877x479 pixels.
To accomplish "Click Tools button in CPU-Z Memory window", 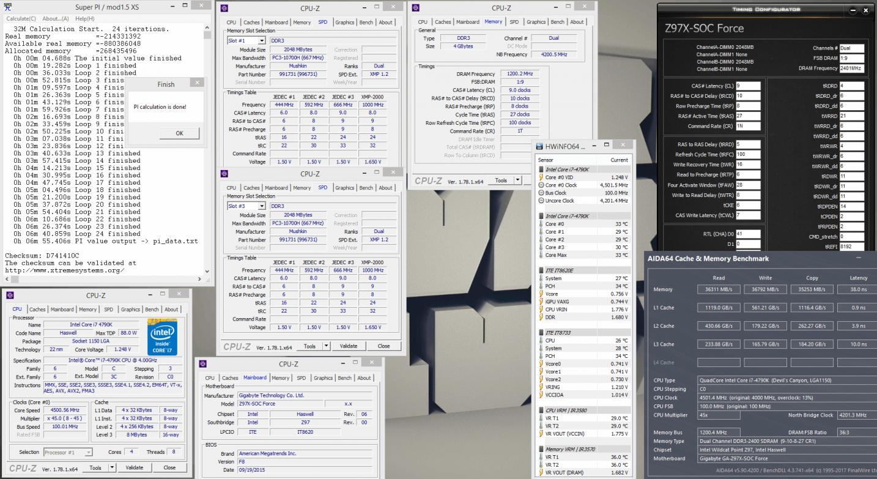I will coord(501,180).
